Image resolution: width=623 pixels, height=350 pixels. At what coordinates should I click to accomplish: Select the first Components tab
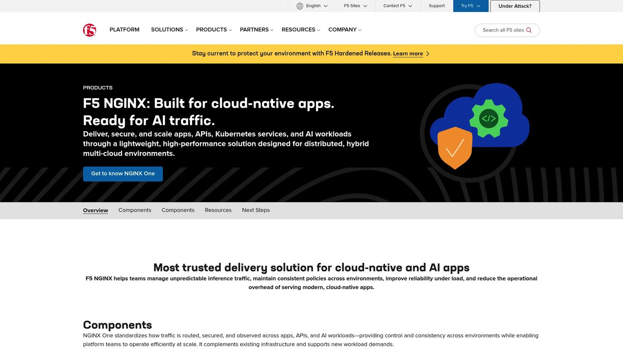[x=135, y=210]
